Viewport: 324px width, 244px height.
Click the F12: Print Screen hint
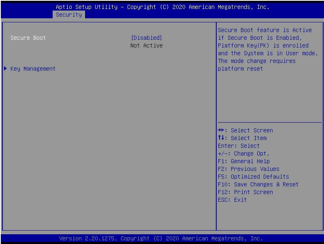pos(245,192)
